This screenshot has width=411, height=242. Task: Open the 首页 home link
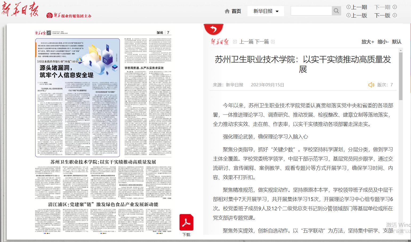click(x=236, y=11)
